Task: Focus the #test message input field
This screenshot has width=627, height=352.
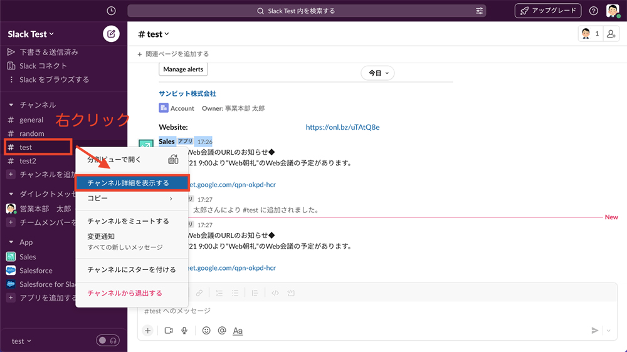Action: click(x=377, y=311)
